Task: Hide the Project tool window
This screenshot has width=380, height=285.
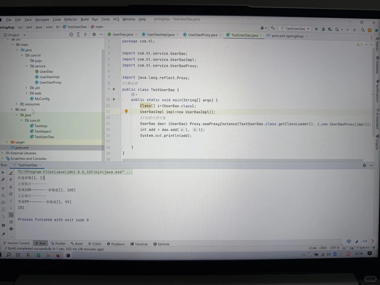Action: pos(101,35)
